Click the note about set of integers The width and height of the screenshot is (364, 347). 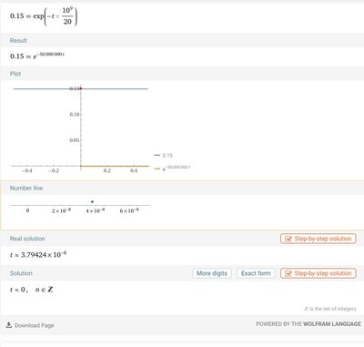[x=330, y=309]
